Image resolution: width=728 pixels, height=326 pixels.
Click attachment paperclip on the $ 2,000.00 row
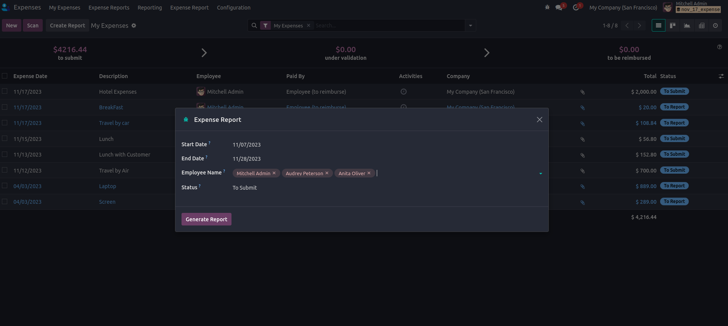(x=582, y=92)
